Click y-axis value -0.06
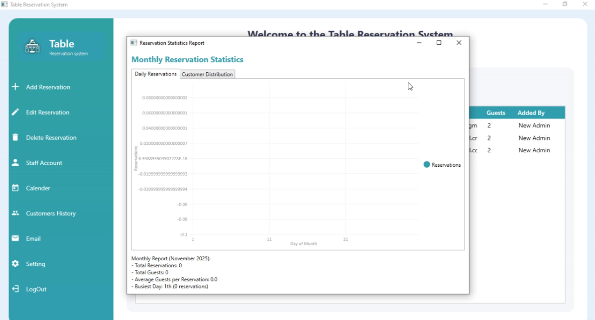The image size is (595, 320). (x=182, y=205)
